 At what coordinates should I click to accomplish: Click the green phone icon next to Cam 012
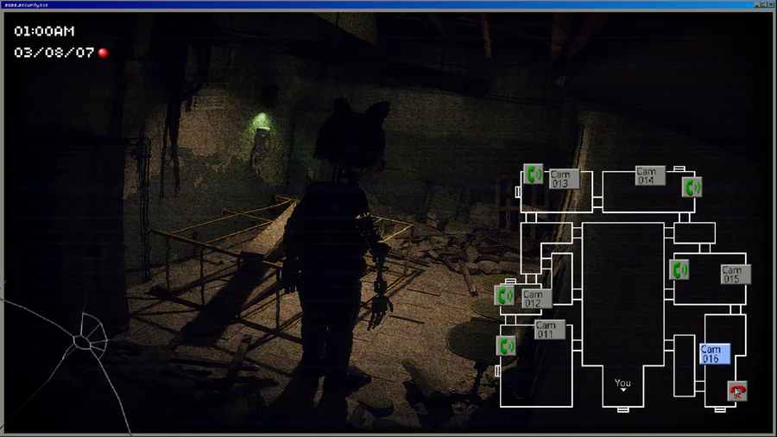[504, 295]
